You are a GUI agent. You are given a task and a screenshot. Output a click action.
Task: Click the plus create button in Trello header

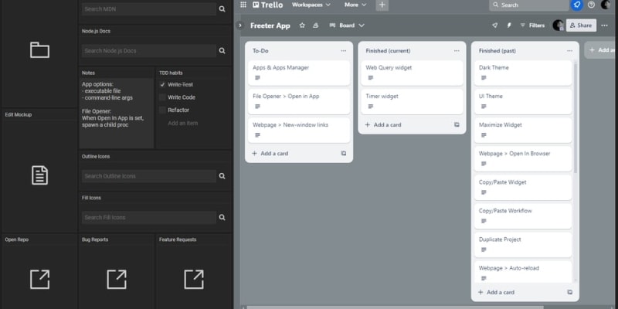(382, 5)
